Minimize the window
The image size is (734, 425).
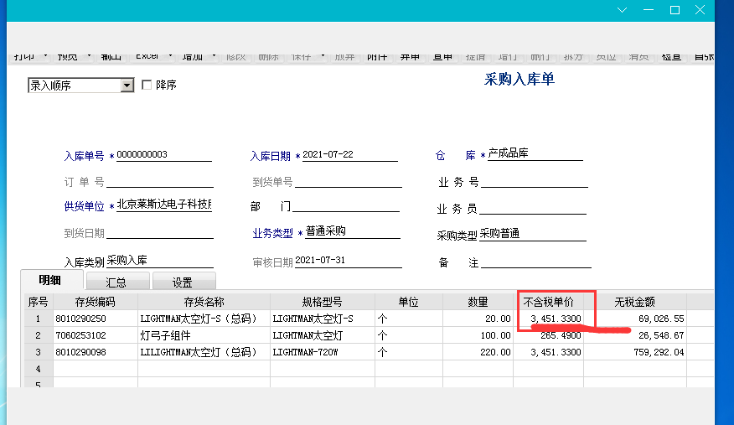[x=649, y=10]
